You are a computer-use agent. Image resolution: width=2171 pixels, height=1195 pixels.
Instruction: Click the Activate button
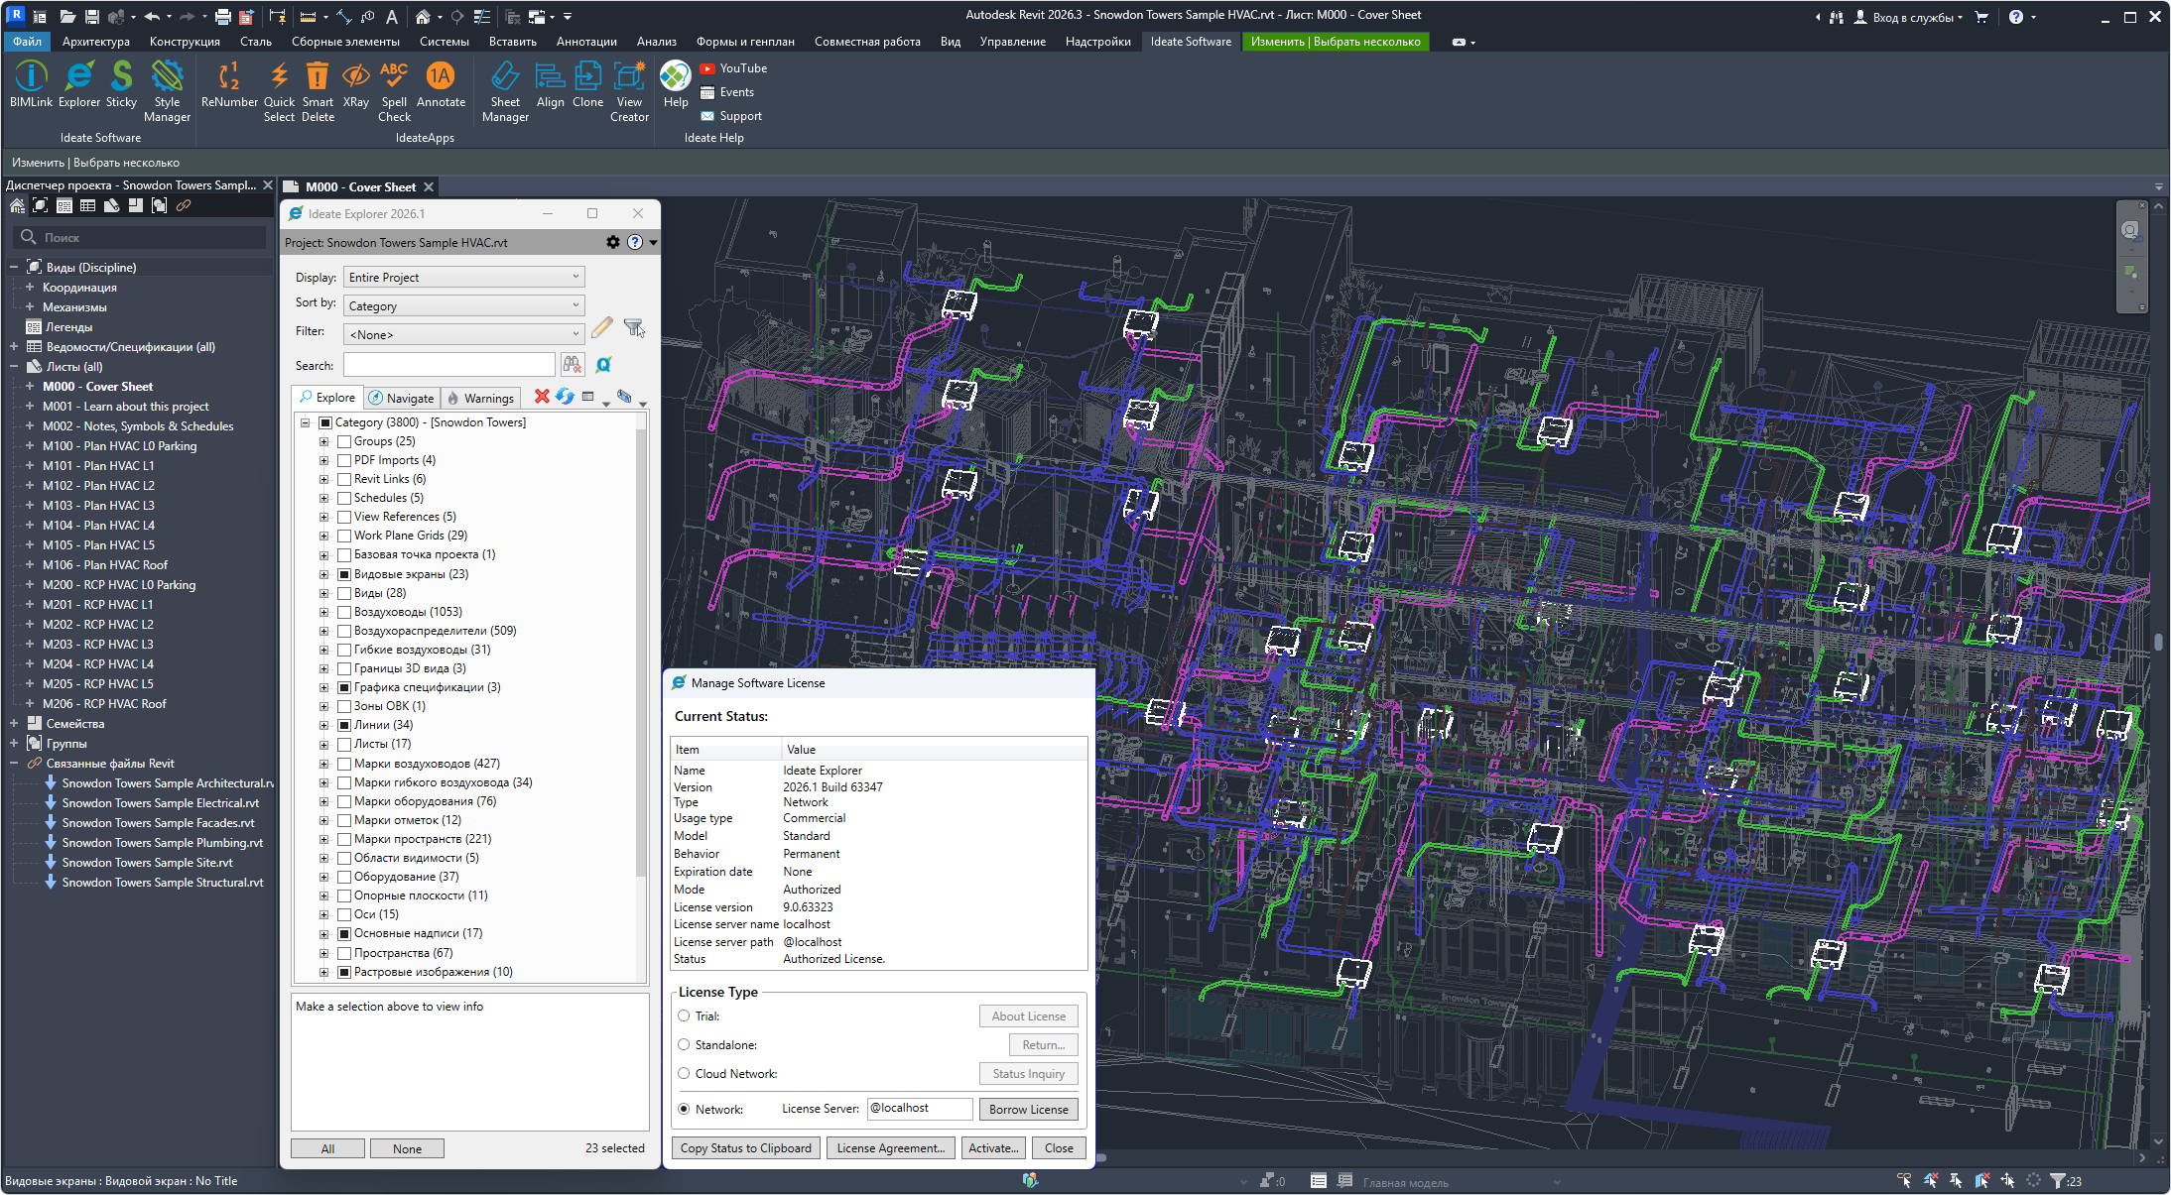993,1147
